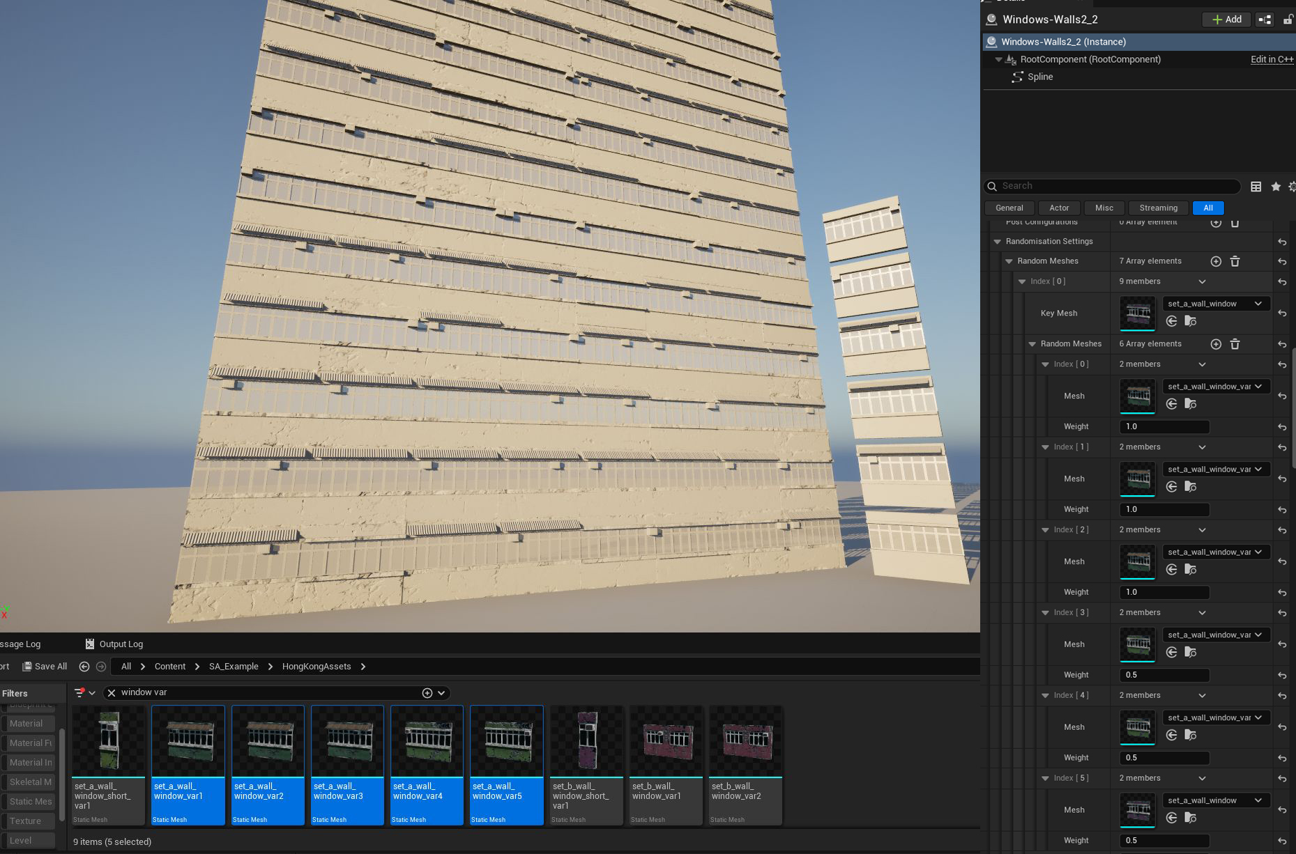Click the lock icon beside the Add button
The image size is (1296, 854).
point(1288,20)
